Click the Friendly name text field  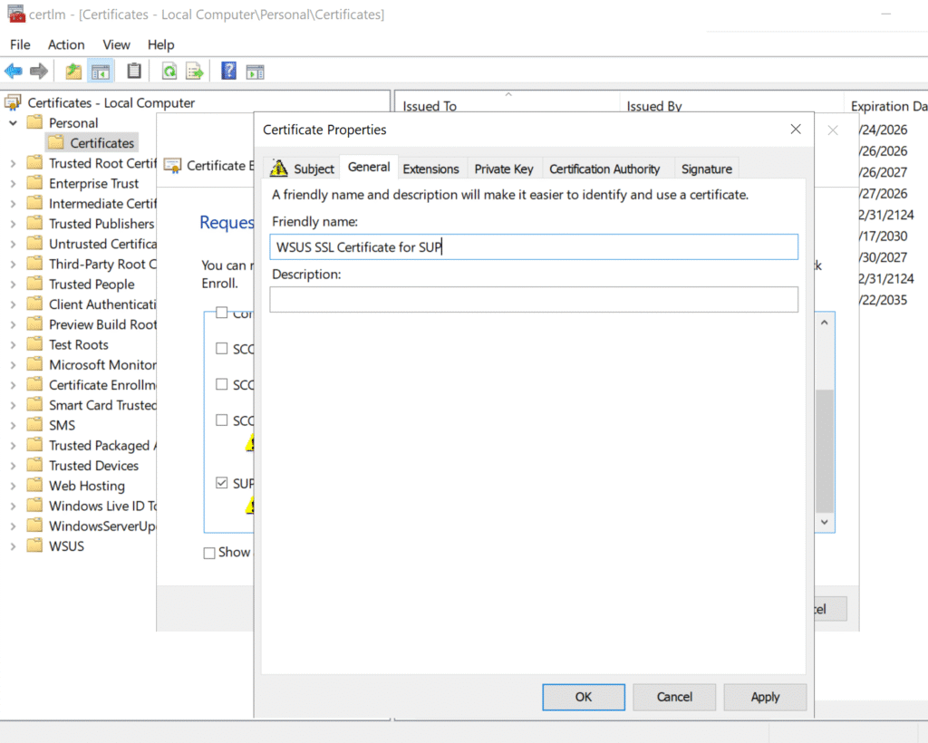point(534,246)
